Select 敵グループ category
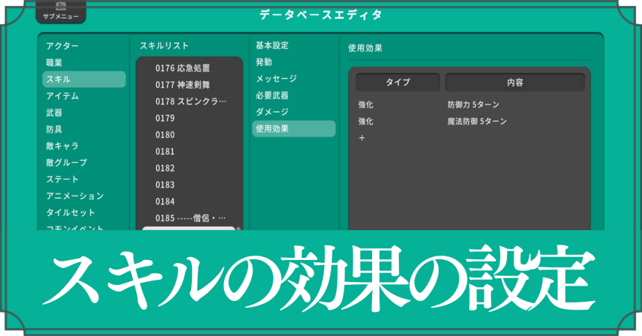642x336 pixels. (66, 163)
